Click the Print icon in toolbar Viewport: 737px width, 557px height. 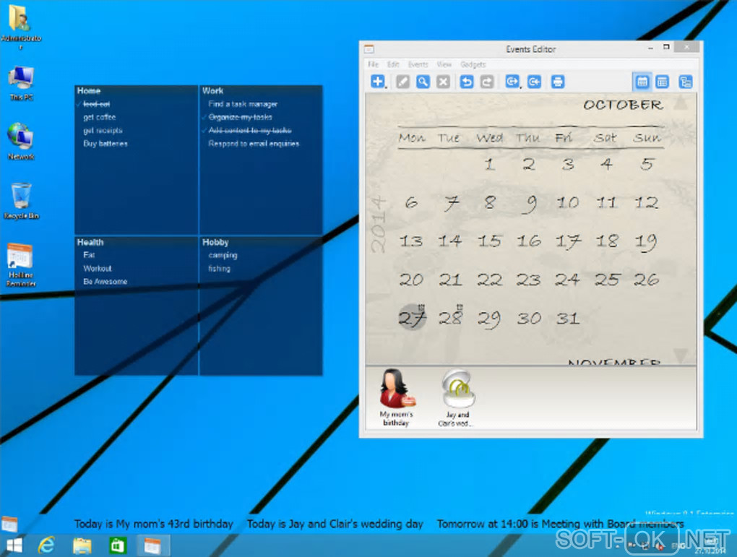(x=558, y=82)
